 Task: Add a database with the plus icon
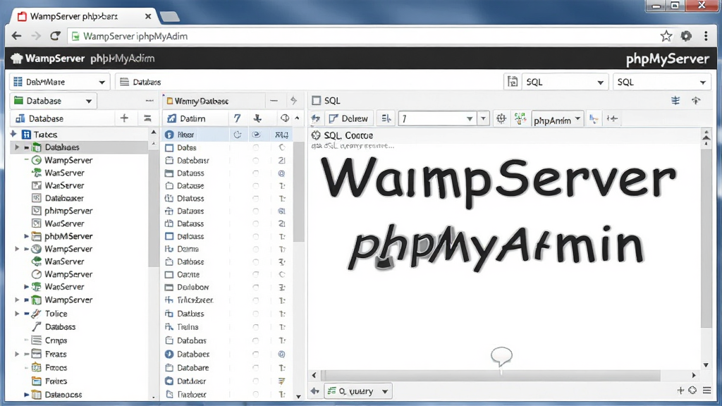point(124,118)
